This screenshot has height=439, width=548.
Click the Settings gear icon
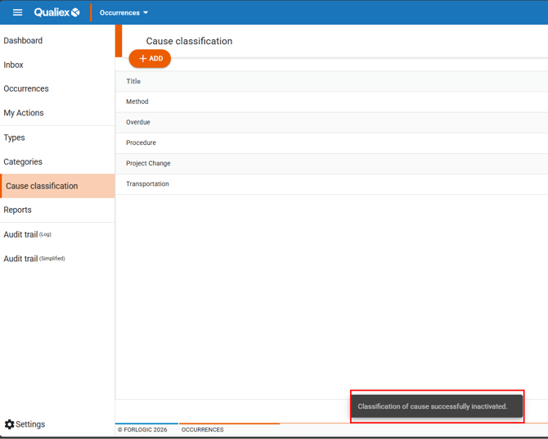point(10,424)
